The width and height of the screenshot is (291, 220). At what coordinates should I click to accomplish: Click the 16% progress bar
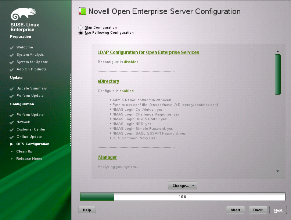pyautogui.click(x=183, y=197)
